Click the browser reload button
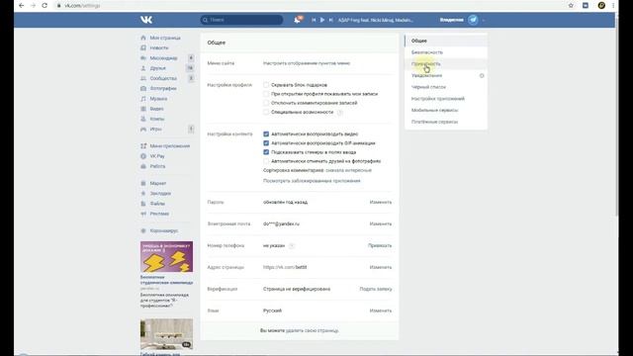 pyautogui.click(x=45, y=6)
